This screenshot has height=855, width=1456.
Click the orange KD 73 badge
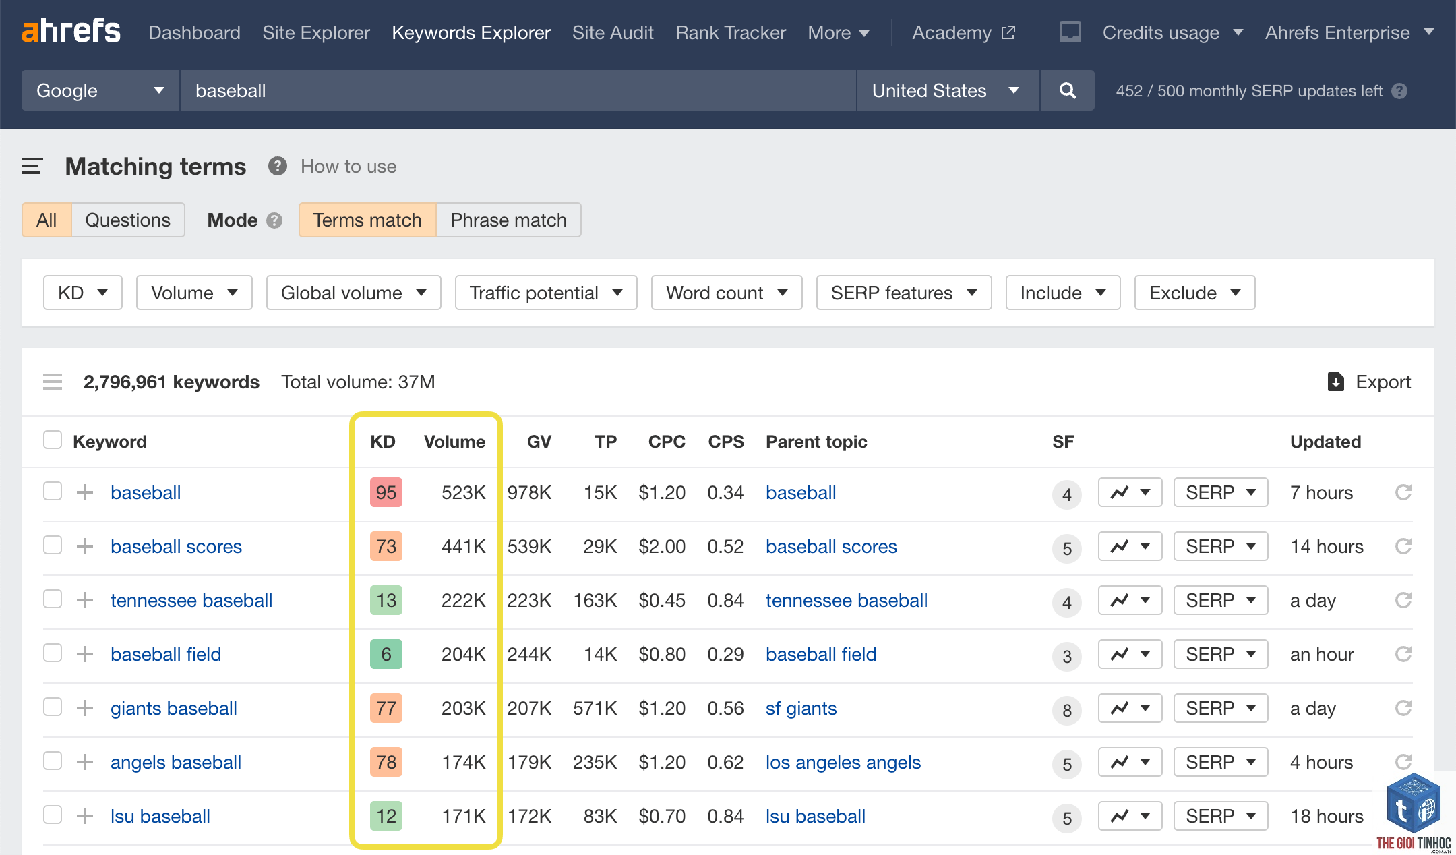(x=386, y=546)
